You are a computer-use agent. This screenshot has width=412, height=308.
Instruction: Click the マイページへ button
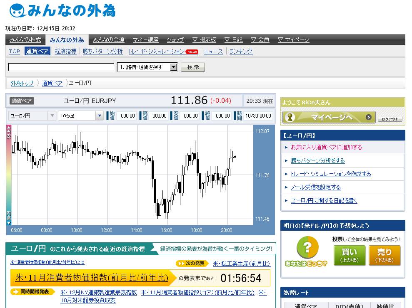pos(329,117)
